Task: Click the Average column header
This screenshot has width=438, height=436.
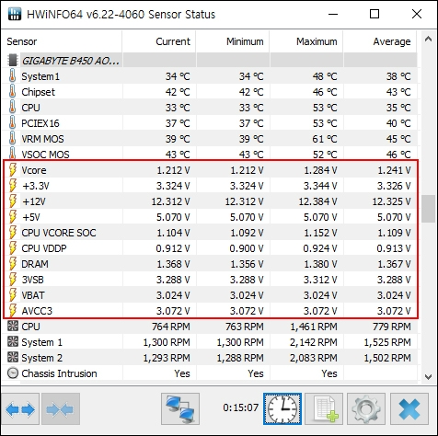Action: pyautogui.click(x=380, y=41)
